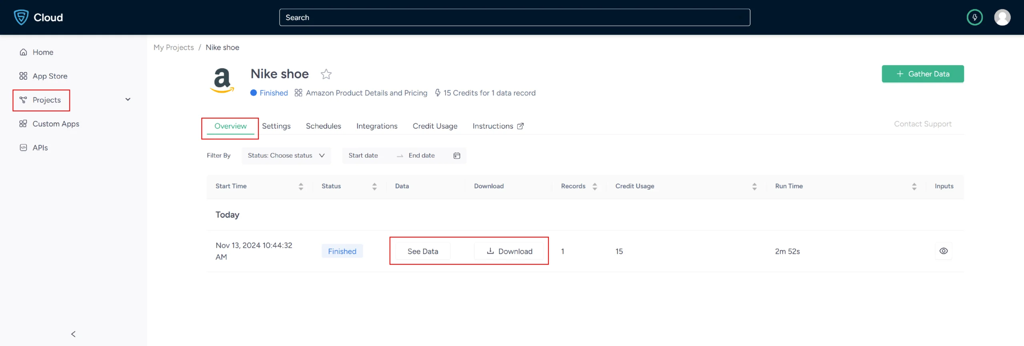
Task: Download the run's data
Action: click(509, 251)
